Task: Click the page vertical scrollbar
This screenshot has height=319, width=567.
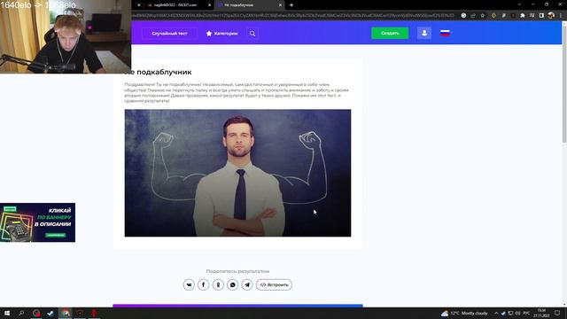Action: coord(564,84)
